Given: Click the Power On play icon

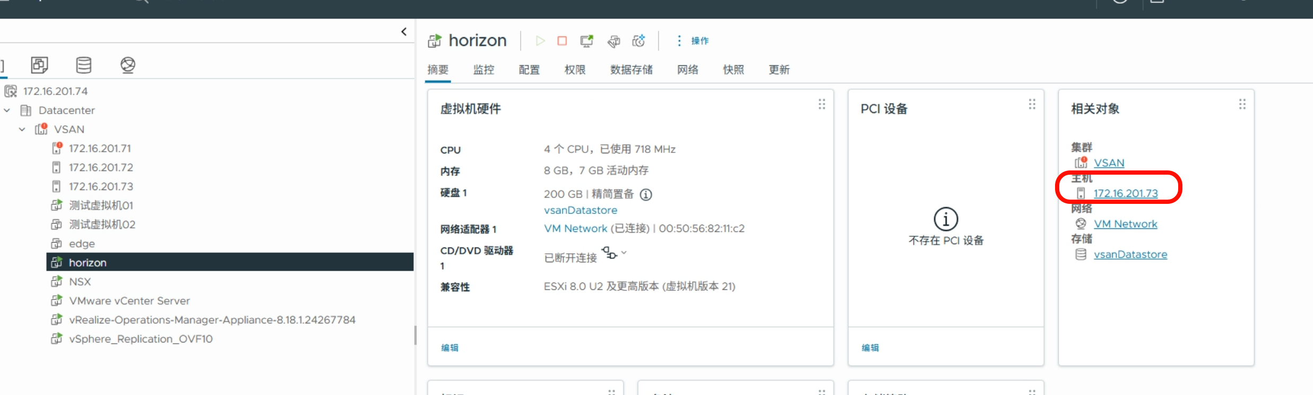Looking at the screenshot, I should [x=540, y=41].
